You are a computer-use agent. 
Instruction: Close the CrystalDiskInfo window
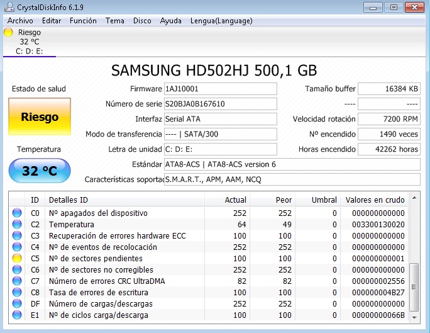tap(415, 7)
